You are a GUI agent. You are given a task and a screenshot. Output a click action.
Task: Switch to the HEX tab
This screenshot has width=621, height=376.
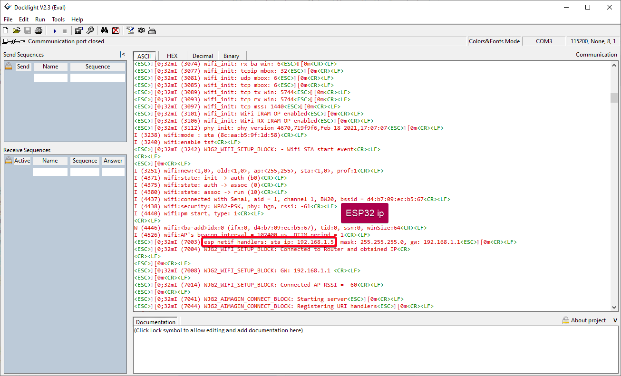[172, 56]
